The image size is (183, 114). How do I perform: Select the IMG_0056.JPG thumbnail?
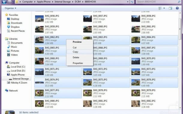pos(39,19)
